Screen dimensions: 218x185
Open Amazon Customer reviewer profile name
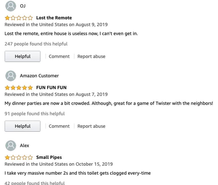click(39, 76)
